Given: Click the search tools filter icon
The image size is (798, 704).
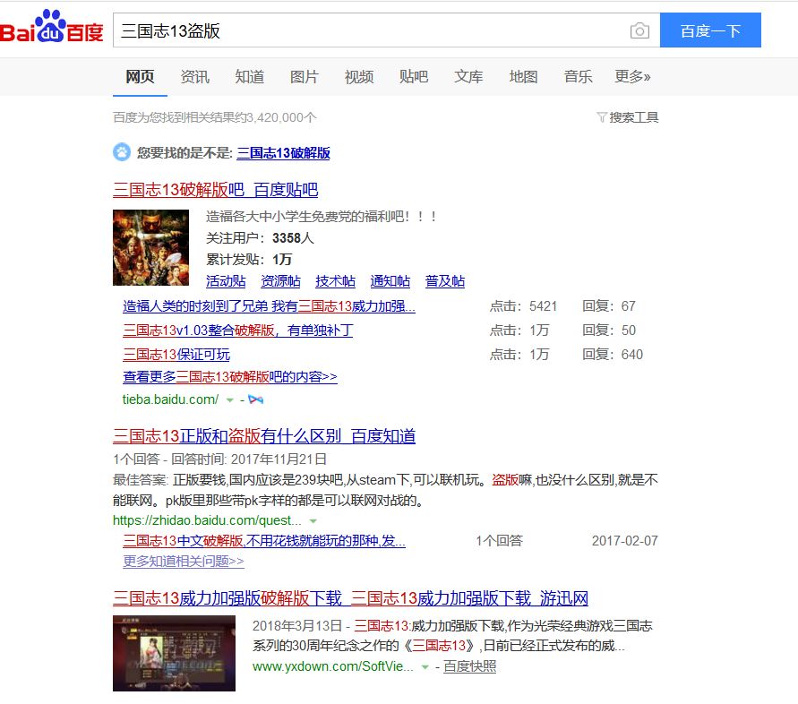Looking at the screenshot, I should (x=602, y=117).
